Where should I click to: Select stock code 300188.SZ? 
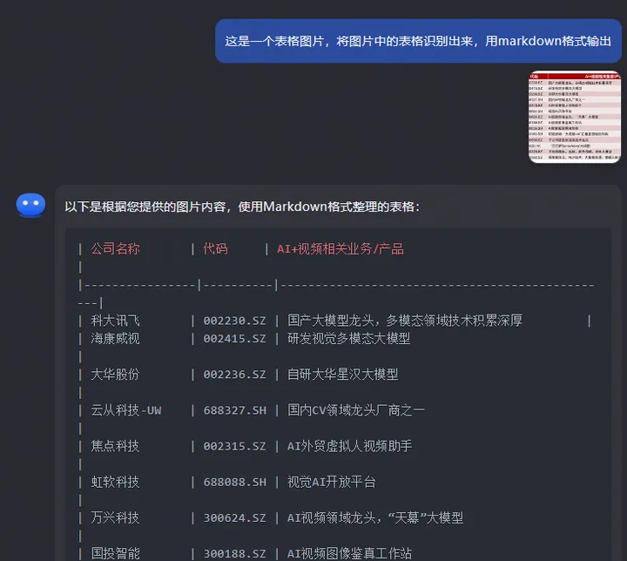[x=234, y=553]
